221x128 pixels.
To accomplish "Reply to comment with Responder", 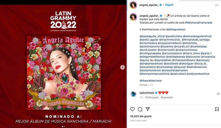I will click(167, 97).
